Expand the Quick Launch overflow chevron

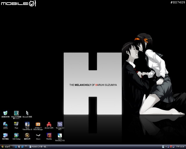pos(26,147)
